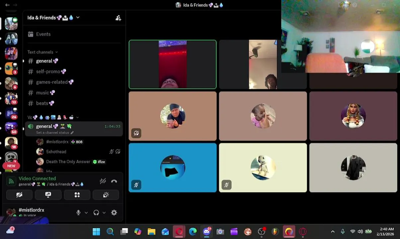400x239 pixels.
Task: Click the webcam overlay preview
Action: coord(341,36)
